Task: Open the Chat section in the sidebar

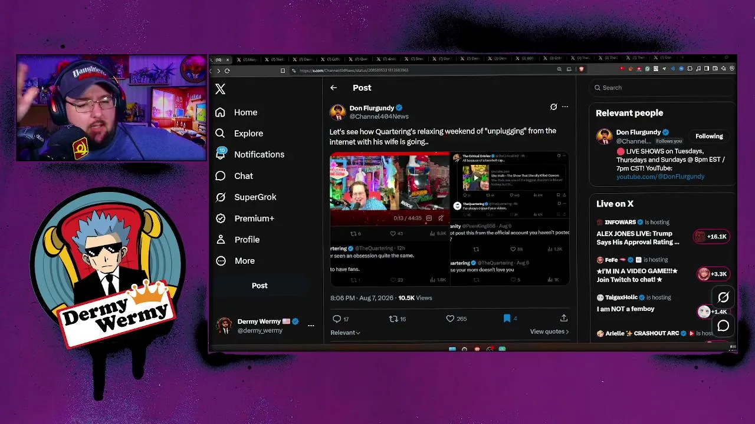Action: point(234,176)
